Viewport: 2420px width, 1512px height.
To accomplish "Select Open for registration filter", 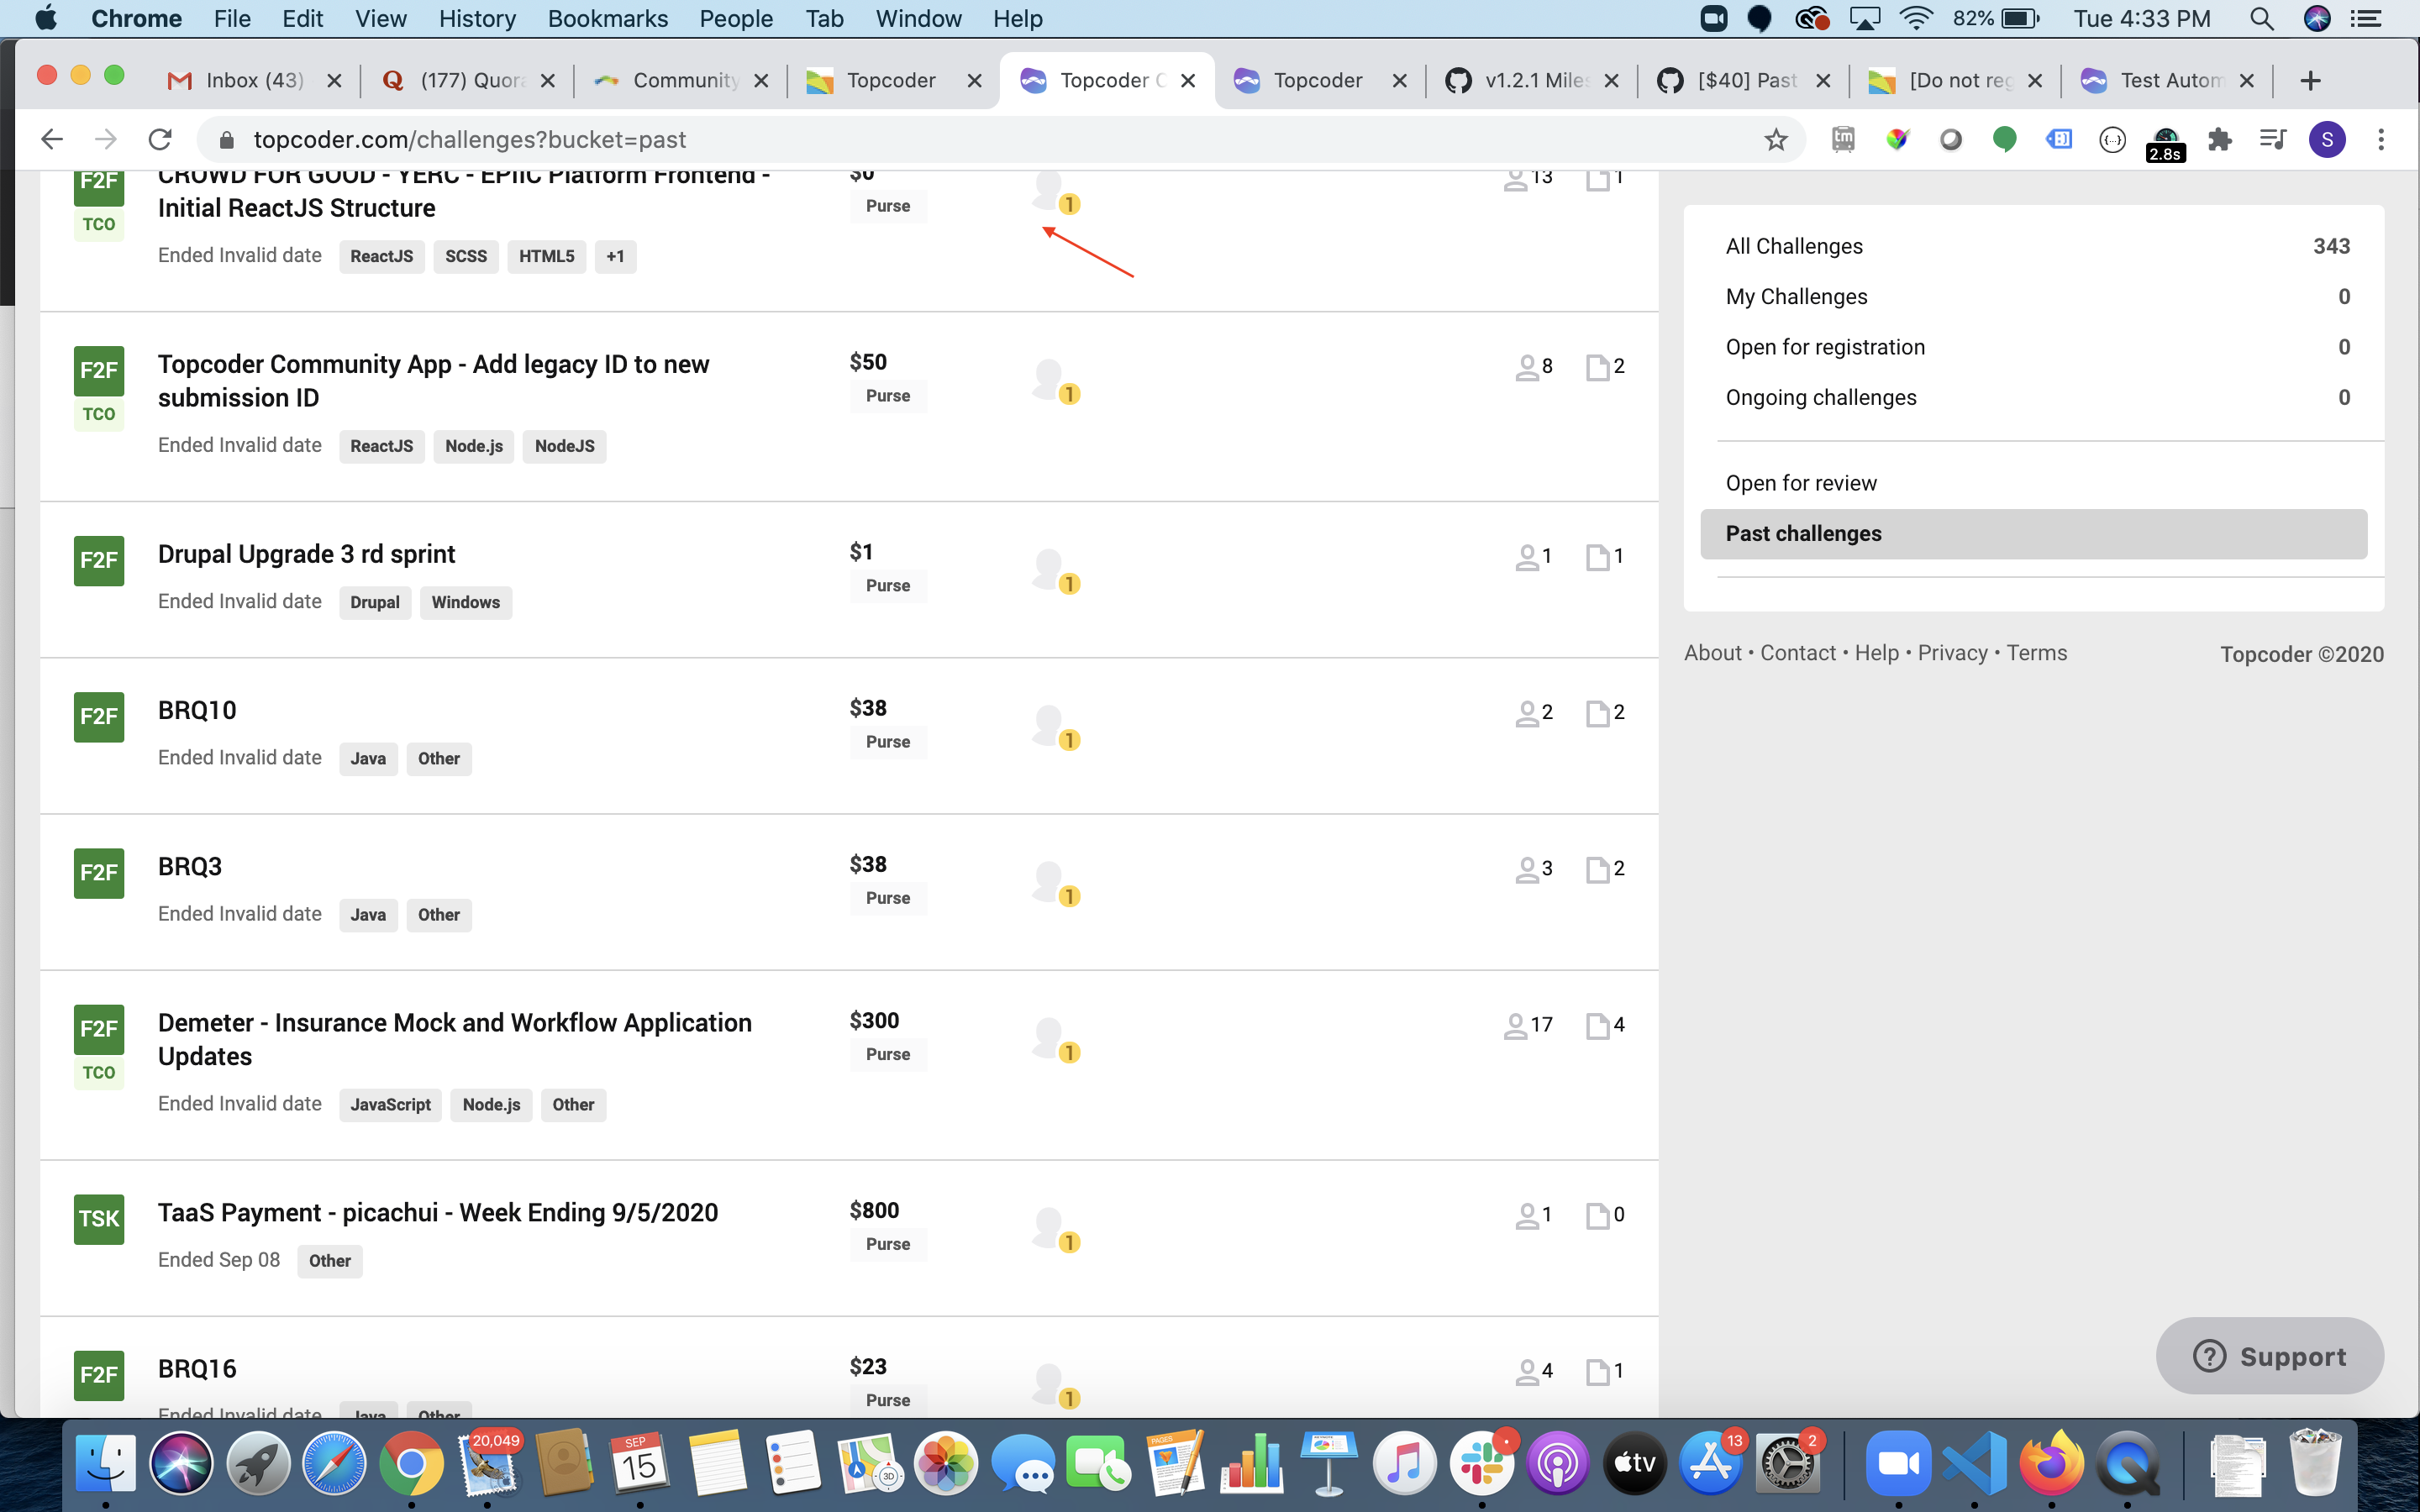I will tap(2037, 347).
